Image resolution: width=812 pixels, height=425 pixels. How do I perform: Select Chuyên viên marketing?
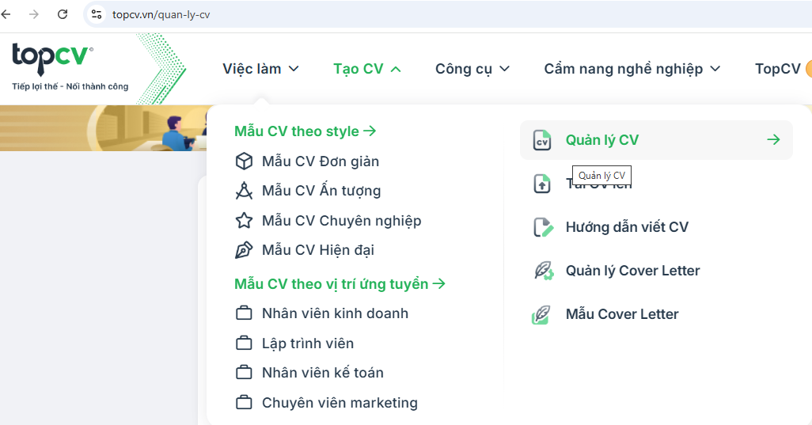(x=340, y=403)
